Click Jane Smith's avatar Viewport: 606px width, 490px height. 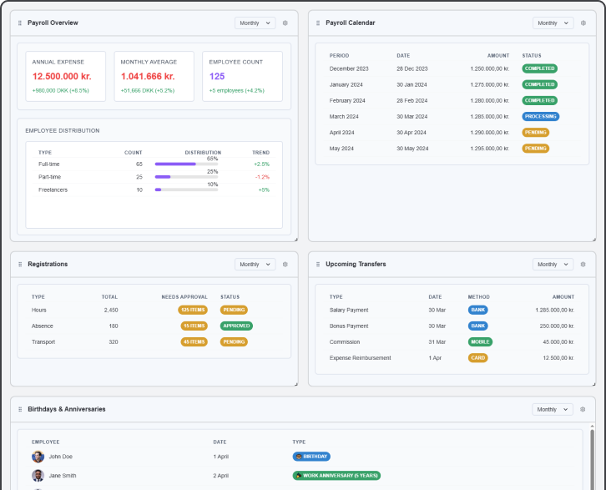click(38, 476)
